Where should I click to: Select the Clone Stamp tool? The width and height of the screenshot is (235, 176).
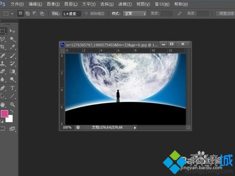point(2,63)
